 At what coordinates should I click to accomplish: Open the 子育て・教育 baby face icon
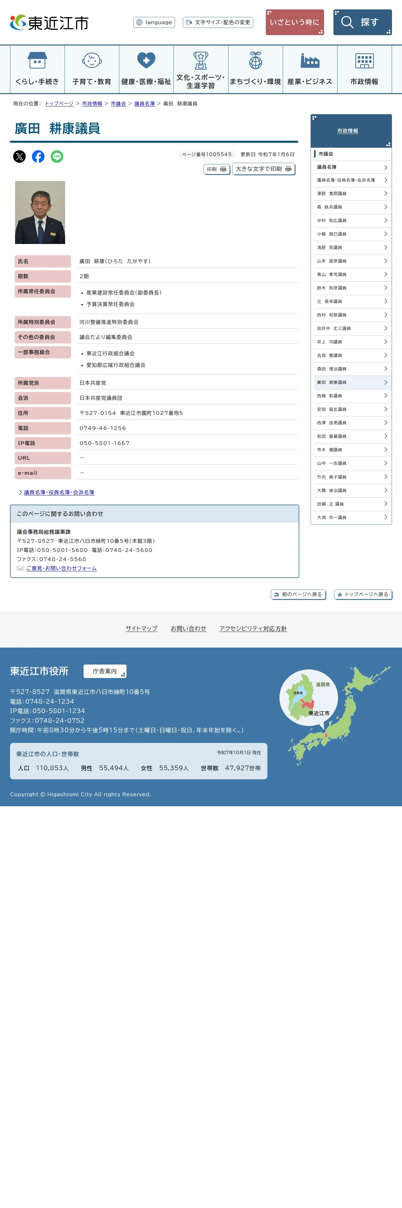pos(92,61)
